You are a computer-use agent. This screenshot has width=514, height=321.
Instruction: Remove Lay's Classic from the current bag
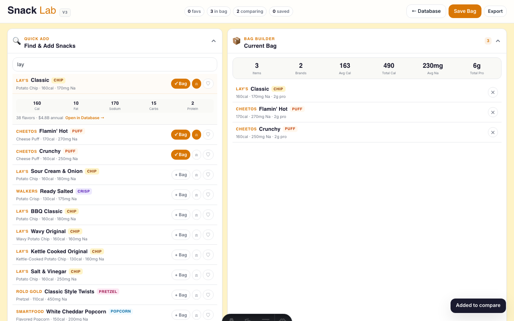click(x=493, y=92)
